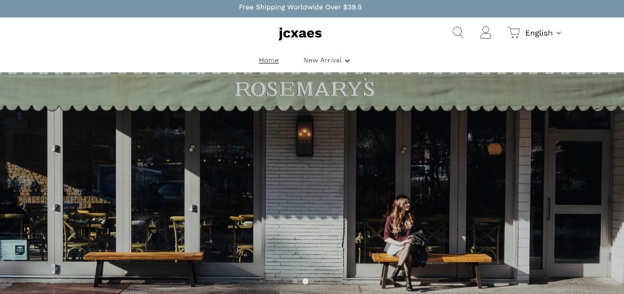Click the round hanging lamp in window
Image resolution: width=624 pixels, height=294 pixels.
point(495,149)
